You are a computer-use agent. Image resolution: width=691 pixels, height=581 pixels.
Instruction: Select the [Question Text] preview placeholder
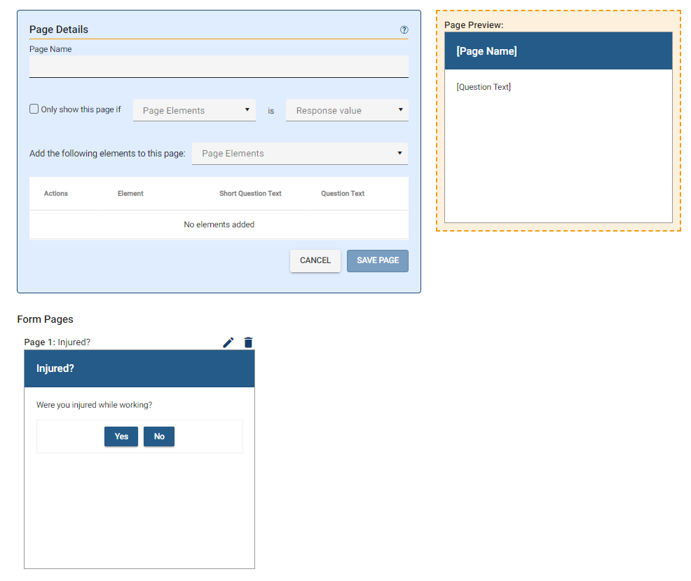pos(484,87)
